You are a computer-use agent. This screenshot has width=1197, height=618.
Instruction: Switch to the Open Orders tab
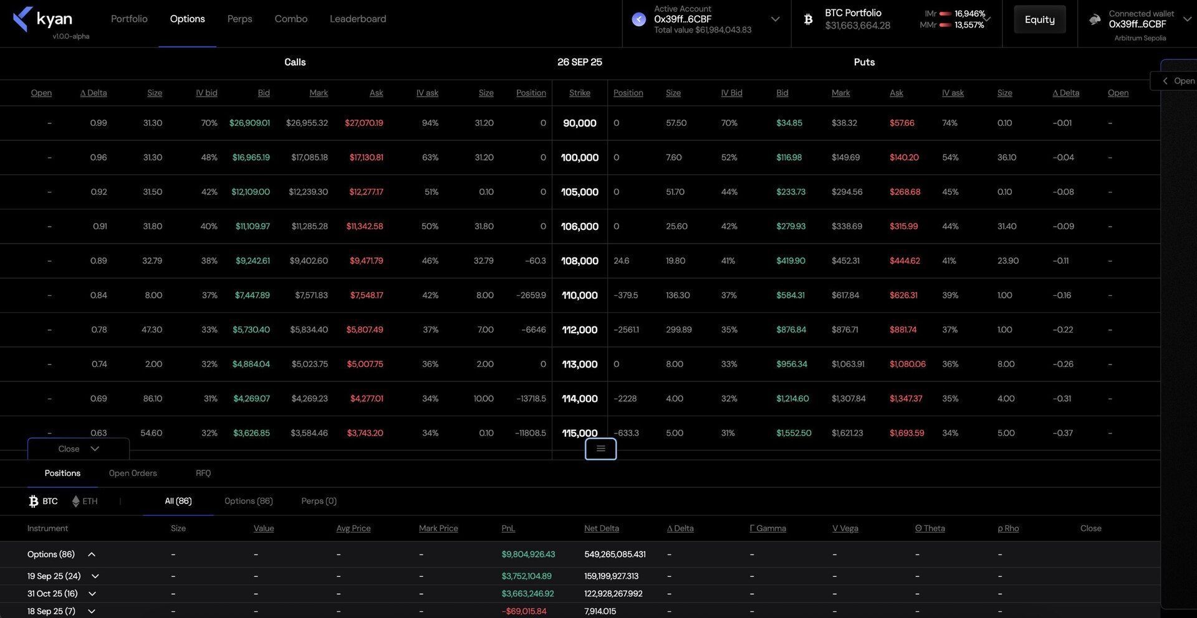[133, 473]
